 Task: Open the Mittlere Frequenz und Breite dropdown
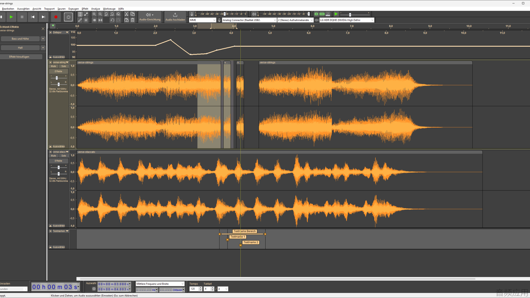(x=160, y=284)
